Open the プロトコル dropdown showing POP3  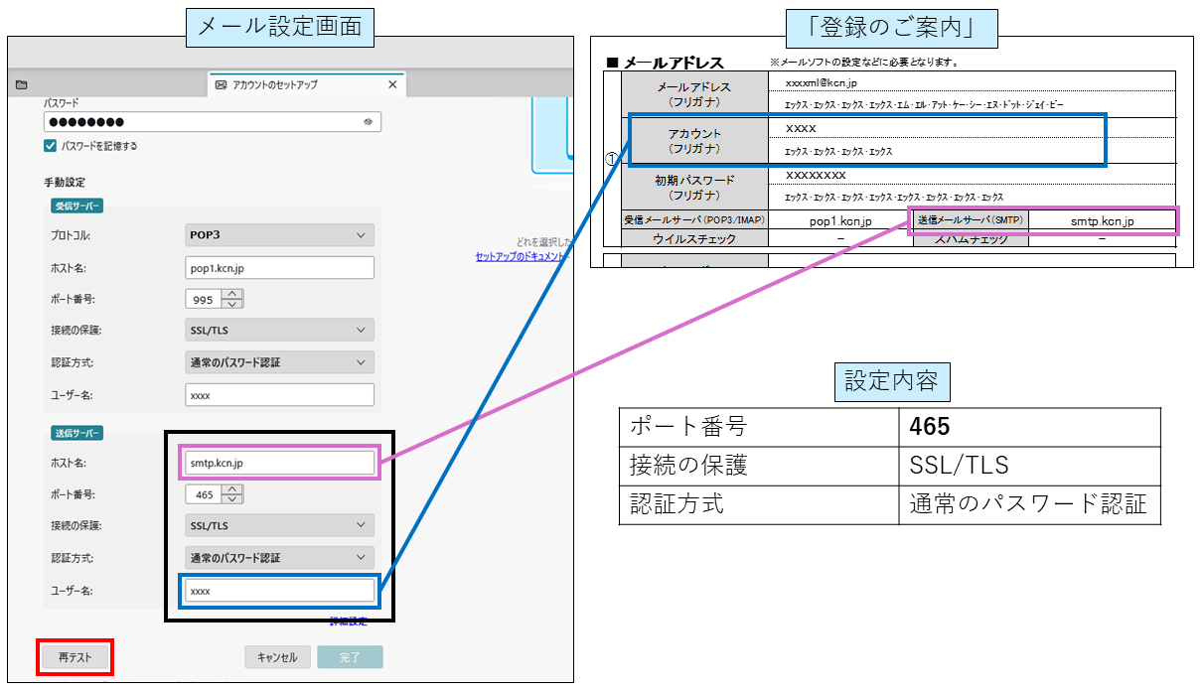coord(278,234)
